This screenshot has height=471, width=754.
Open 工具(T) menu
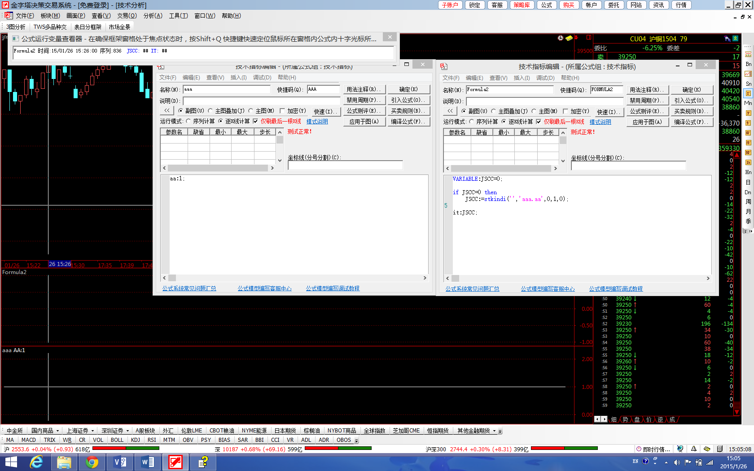pos(178,16)
